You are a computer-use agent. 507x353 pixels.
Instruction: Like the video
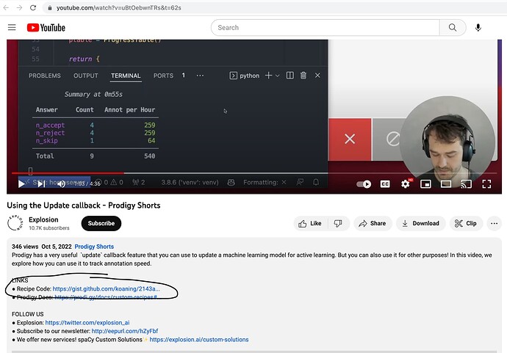310,224
